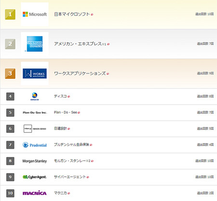Click the Plan·Do·See Inc. logo
This screenshot has width=217, height=201.
[x=35, y=113]
